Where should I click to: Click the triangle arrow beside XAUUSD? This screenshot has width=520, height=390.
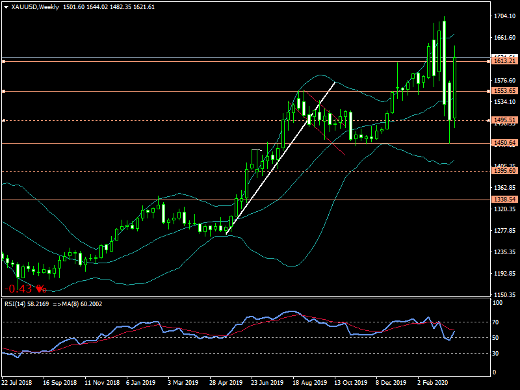click(x=6, y=6)
